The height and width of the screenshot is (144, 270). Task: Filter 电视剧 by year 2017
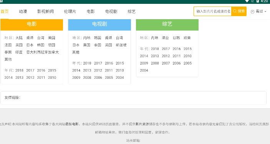(98, 63)
